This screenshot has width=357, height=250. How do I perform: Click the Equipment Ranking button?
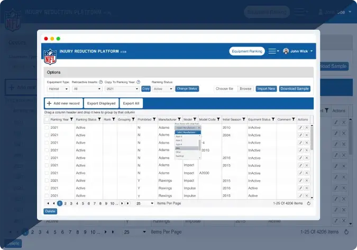pos(247,51)
